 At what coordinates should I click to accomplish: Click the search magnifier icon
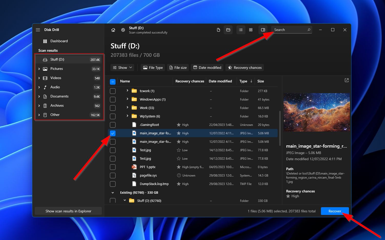[x=309, y=30]
